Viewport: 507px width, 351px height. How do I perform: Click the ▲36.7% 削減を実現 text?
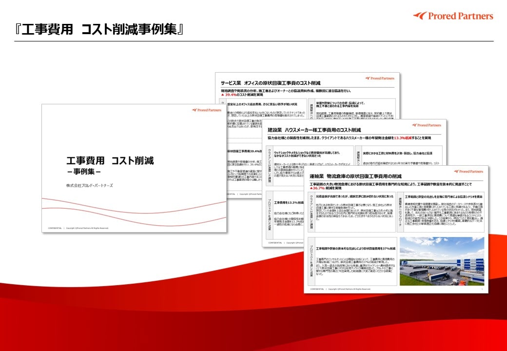point(325,188)
